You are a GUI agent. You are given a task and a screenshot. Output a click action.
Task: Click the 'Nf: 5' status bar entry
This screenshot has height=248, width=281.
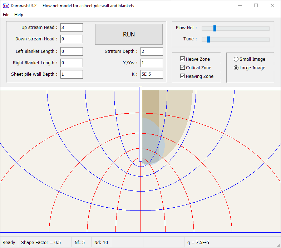(80, 242)
